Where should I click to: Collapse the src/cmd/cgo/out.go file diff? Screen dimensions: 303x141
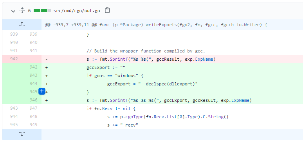click(x=13, y=11)
